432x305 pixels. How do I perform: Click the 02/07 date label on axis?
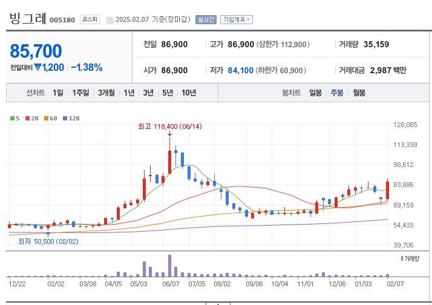(x=395, y=284)
